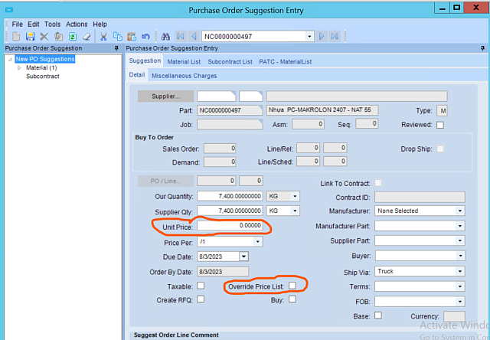The image size is (490, 340).
Task: Open the Actions menu
Action: coord(77,25)
